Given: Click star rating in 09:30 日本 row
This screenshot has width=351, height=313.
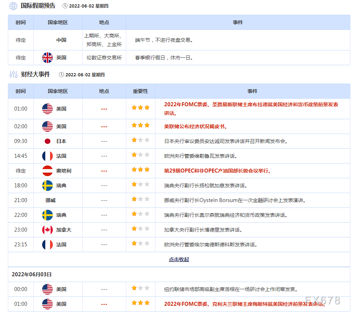Looking at the screenshot, I should pyautogui.click(x=141, y=140).
